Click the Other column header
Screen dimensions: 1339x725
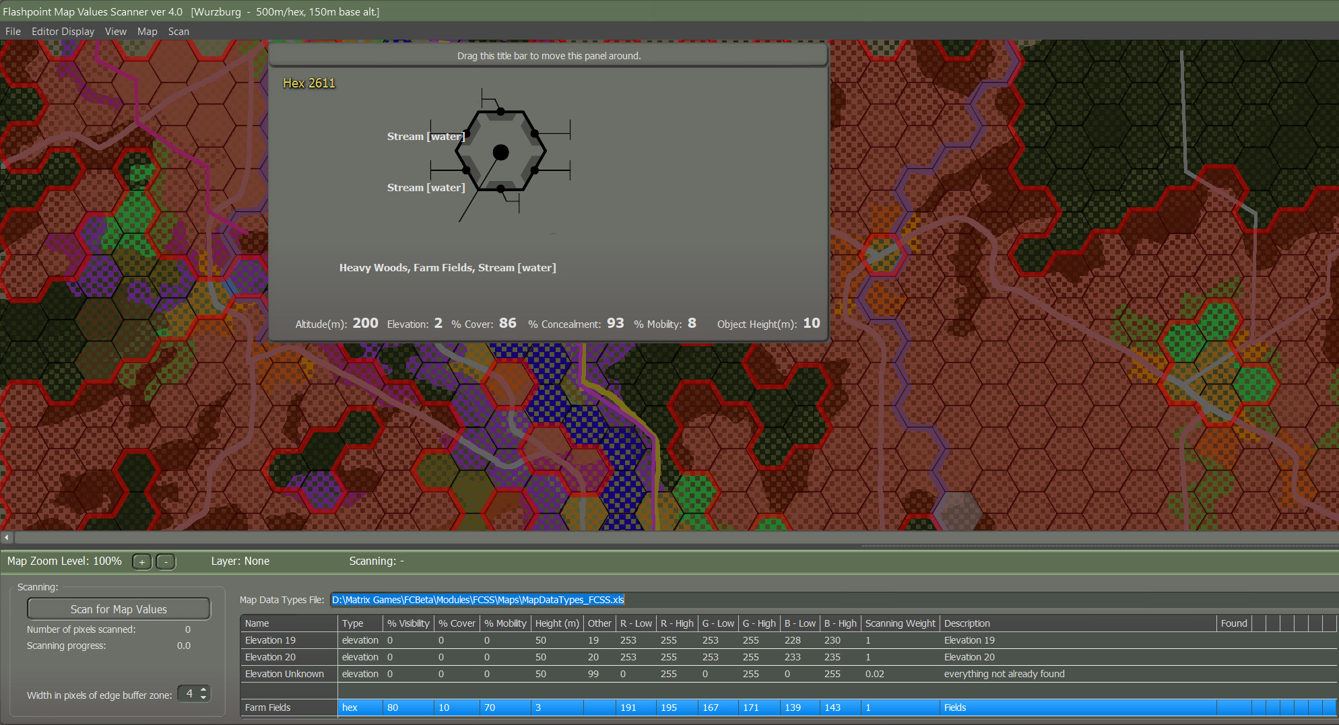tap(599, 623)
